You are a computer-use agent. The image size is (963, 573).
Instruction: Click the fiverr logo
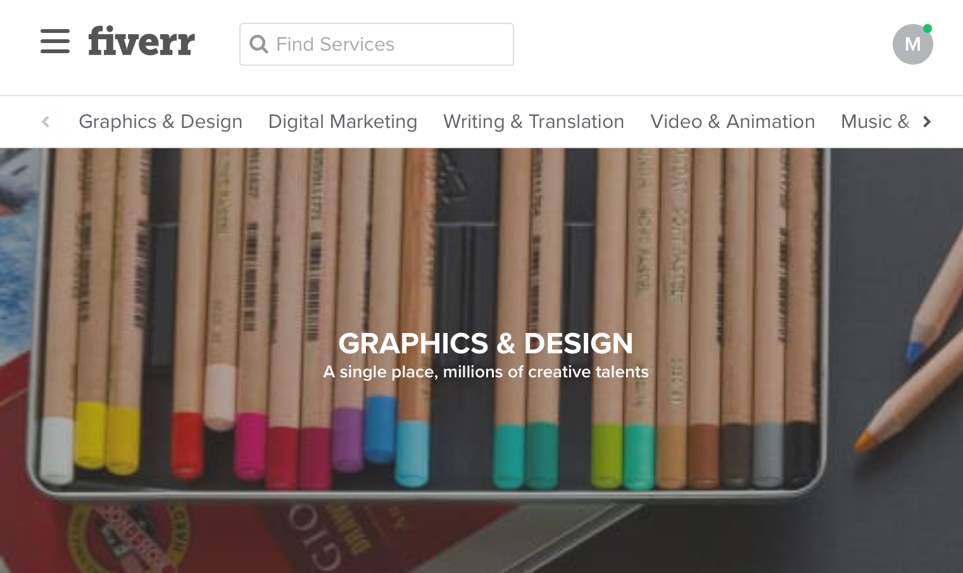click(x=141, y=41)
